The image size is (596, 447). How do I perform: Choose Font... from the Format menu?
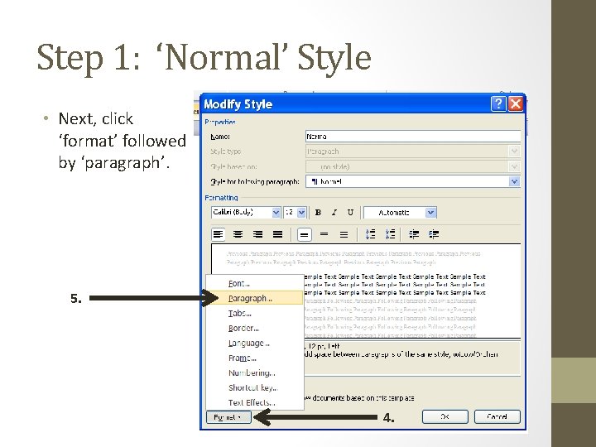pos(254,284)
